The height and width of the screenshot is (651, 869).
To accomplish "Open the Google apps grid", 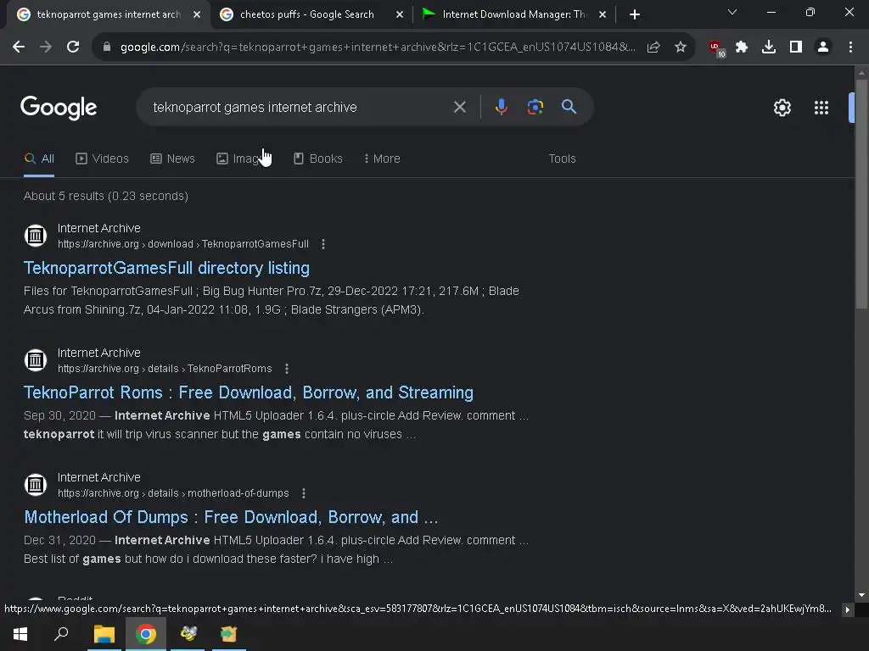I will [x=821, y=108].
